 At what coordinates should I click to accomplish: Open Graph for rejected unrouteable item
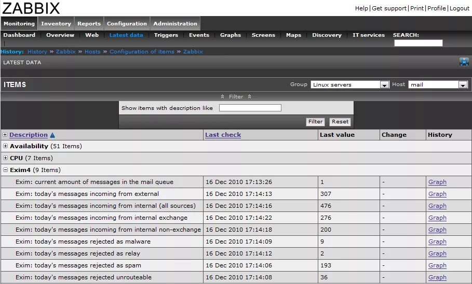[x=437, y=277]
